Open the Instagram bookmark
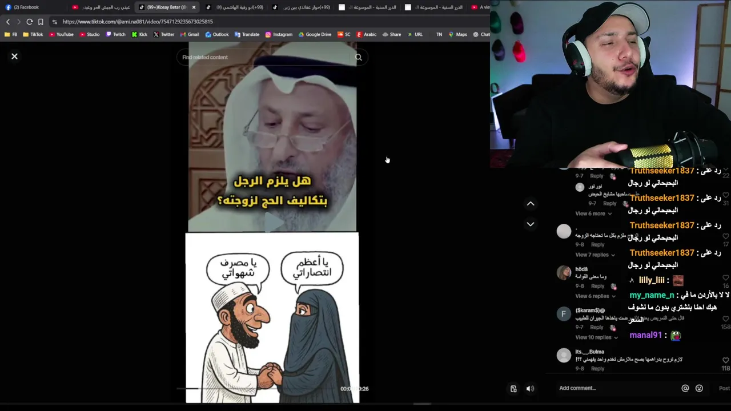Image resolution: width=731 pixels, height=411 pixels. coord(279,34)
